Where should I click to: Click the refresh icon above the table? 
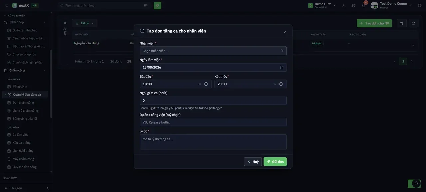coord(413,23)
